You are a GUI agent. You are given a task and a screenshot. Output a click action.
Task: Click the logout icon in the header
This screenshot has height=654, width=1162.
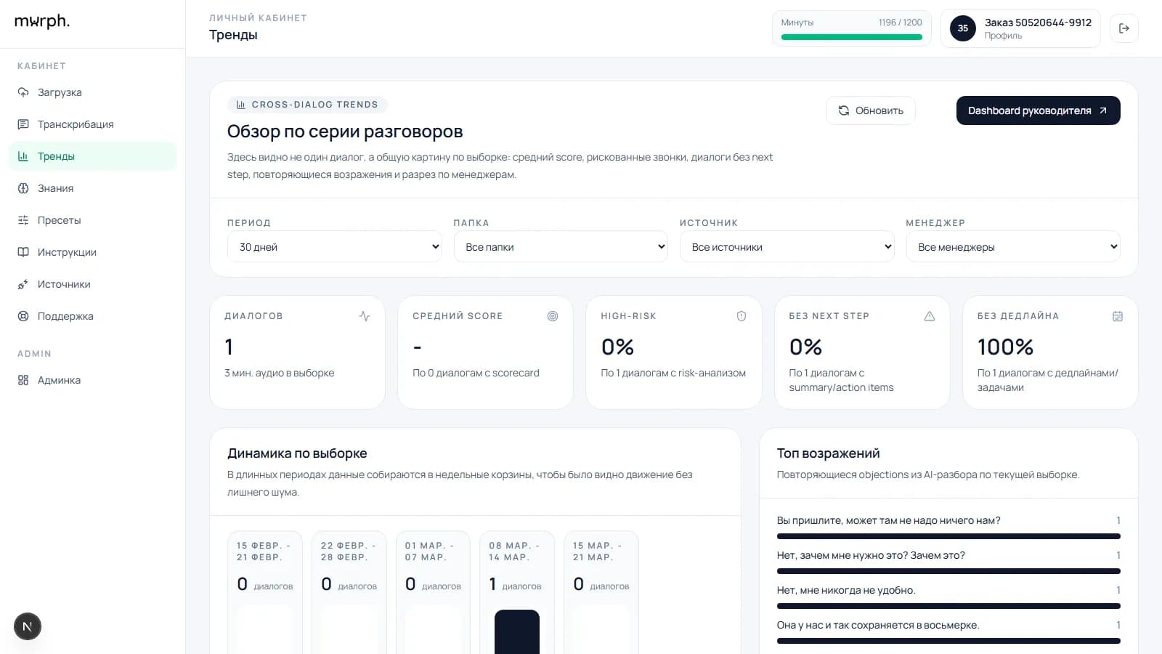pos(1124,28)
